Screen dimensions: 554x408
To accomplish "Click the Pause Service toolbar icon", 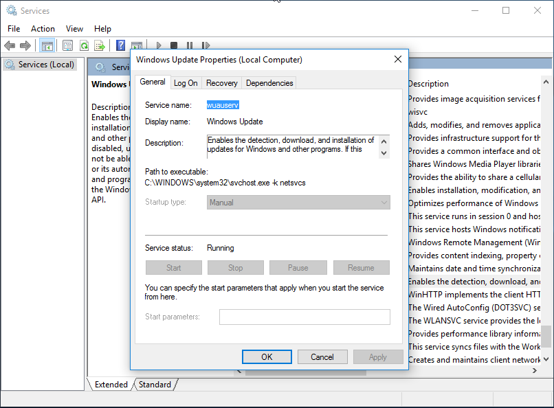I will coord(190,45).
